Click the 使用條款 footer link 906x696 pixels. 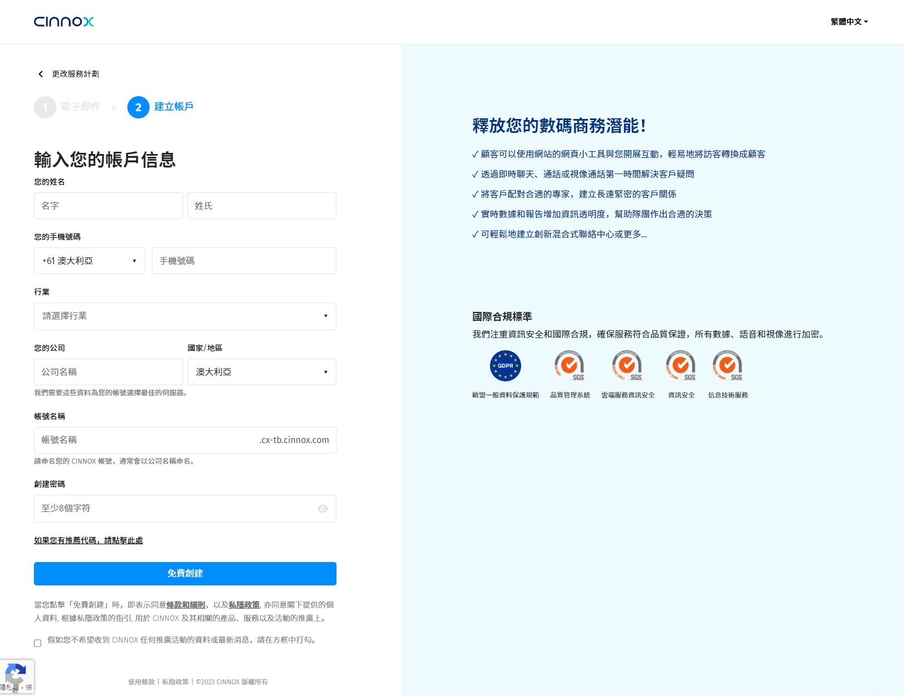[x=142, y=682]
